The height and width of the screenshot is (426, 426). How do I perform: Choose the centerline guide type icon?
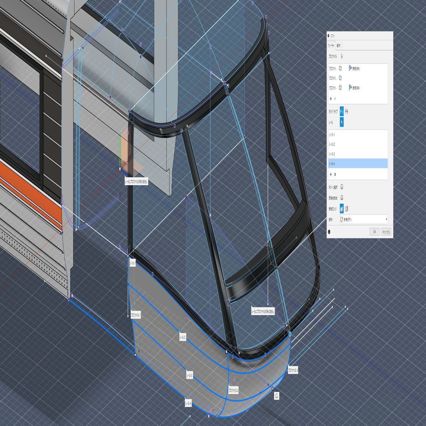pyautogui.click(x=347, y=111)
